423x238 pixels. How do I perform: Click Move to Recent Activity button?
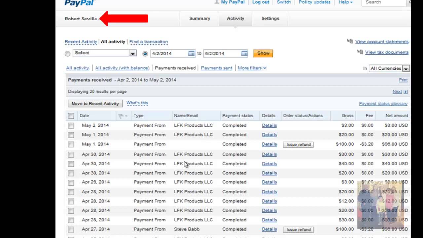(95, 104)
